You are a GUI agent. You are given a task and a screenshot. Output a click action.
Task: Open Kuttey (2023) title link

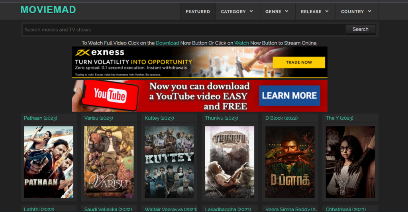pos(159,118)
